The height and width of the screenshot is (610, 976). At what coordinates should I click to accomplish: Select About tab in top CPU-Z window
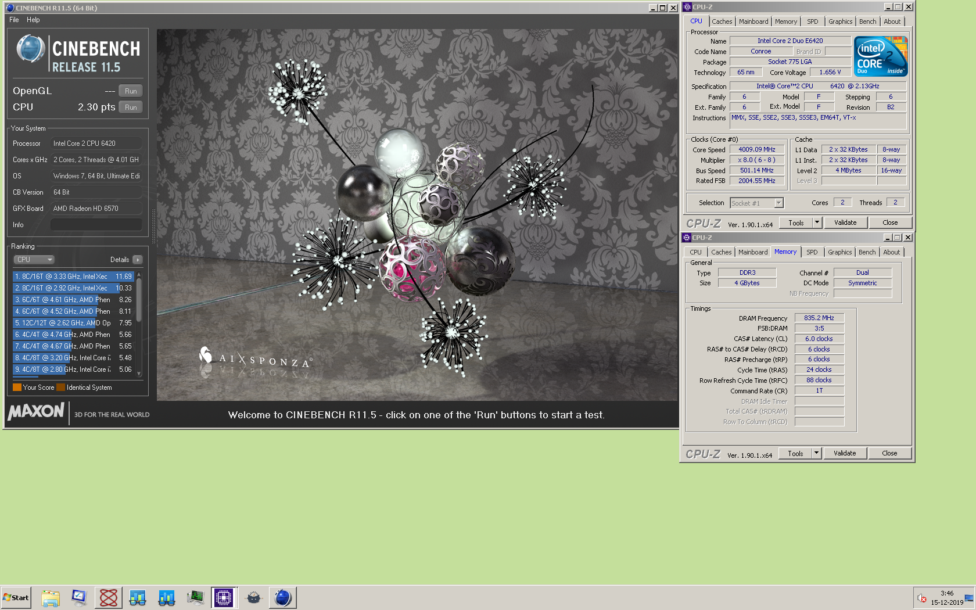(x=892, y=21)
